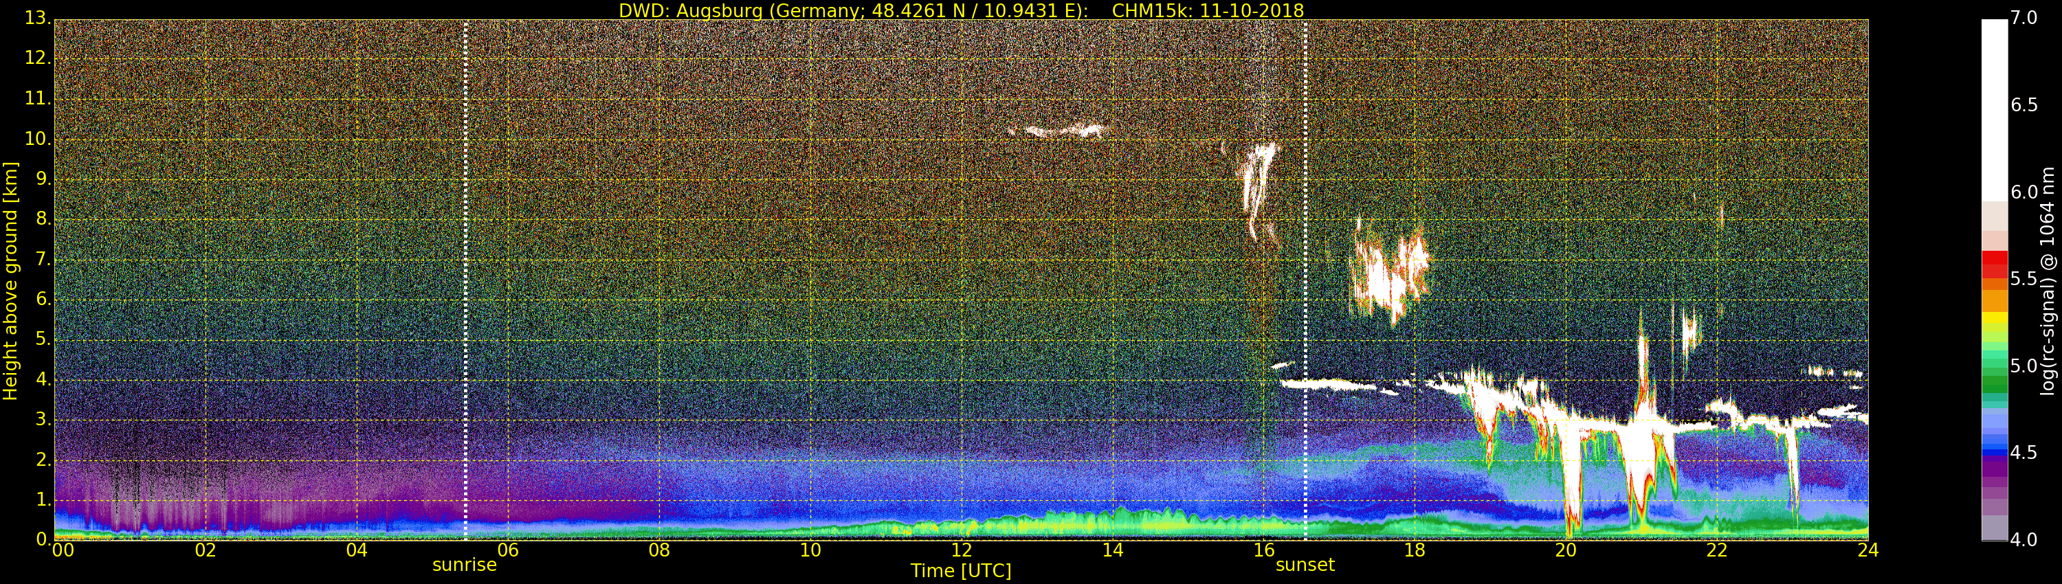Click the white dotted sunset marker line
The height and width of the screenshot is (584, 2062).
pos(1305,280)
